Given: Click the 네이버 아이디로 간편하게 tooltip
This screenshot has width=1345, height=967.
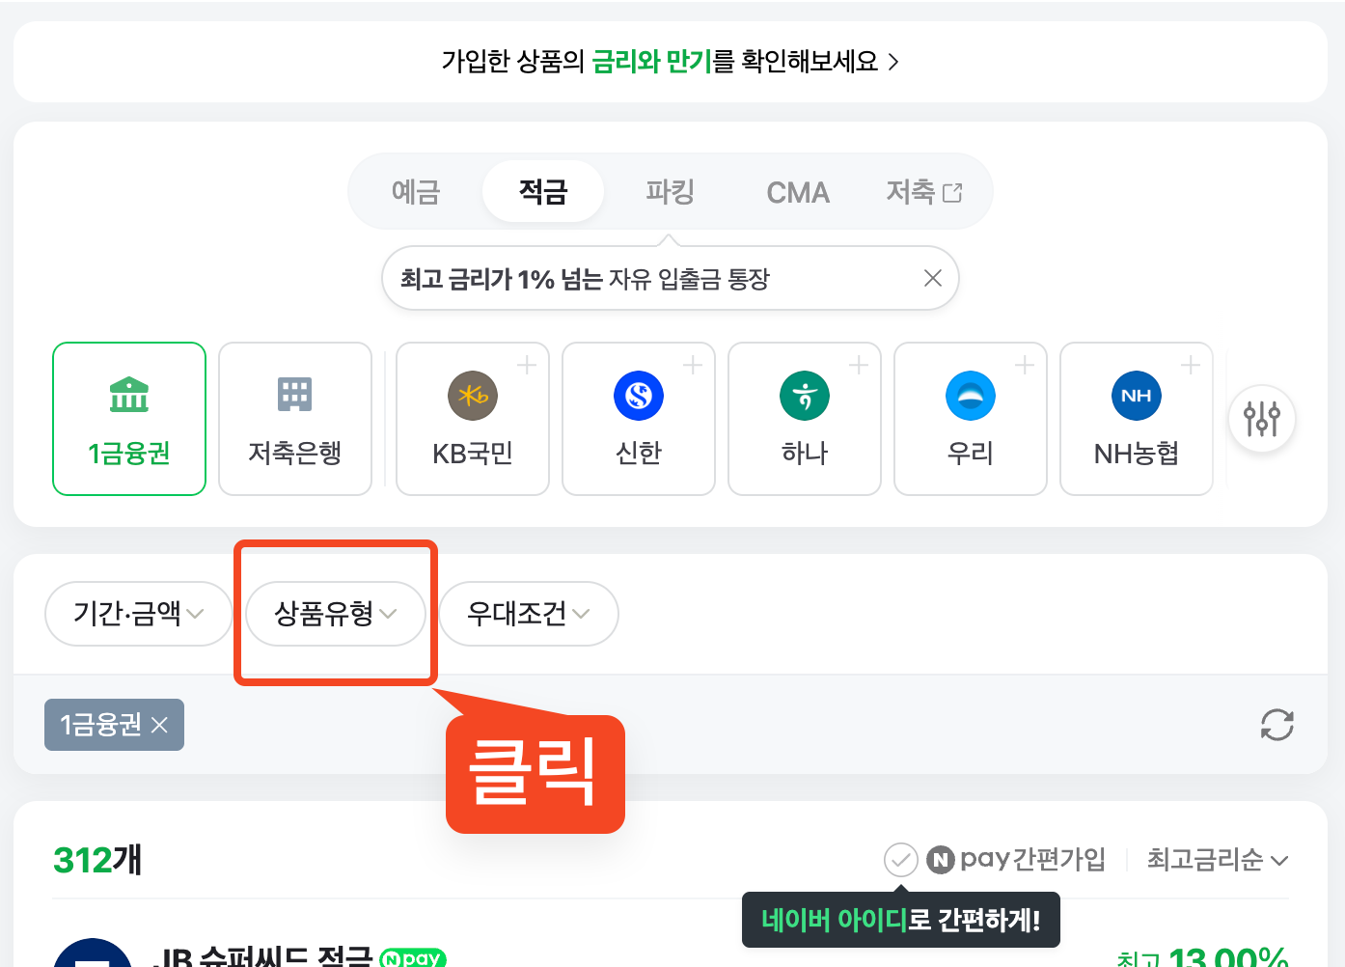Looking at the screenshot, I should (901, 920).
